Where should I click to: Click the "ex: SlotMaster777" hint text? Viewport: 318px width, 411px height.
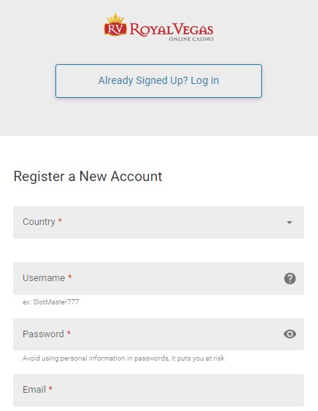click(51, 302)
